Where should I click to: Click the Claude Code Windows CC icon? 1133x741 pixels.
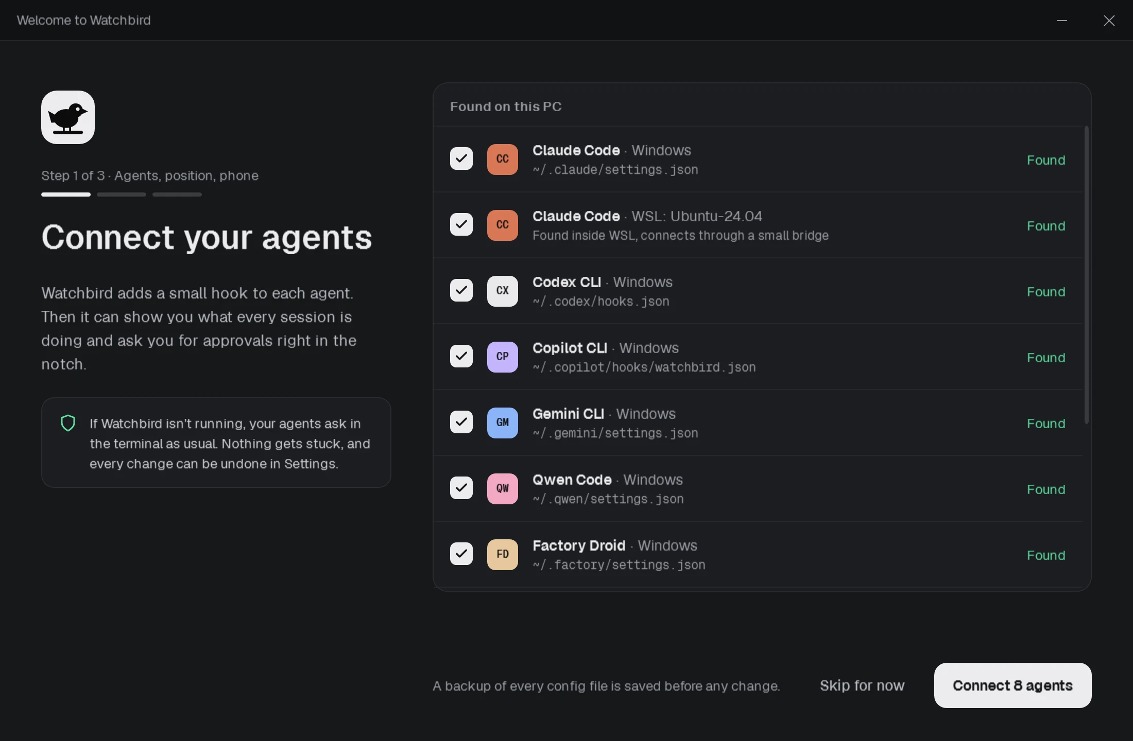coord(503,159)
